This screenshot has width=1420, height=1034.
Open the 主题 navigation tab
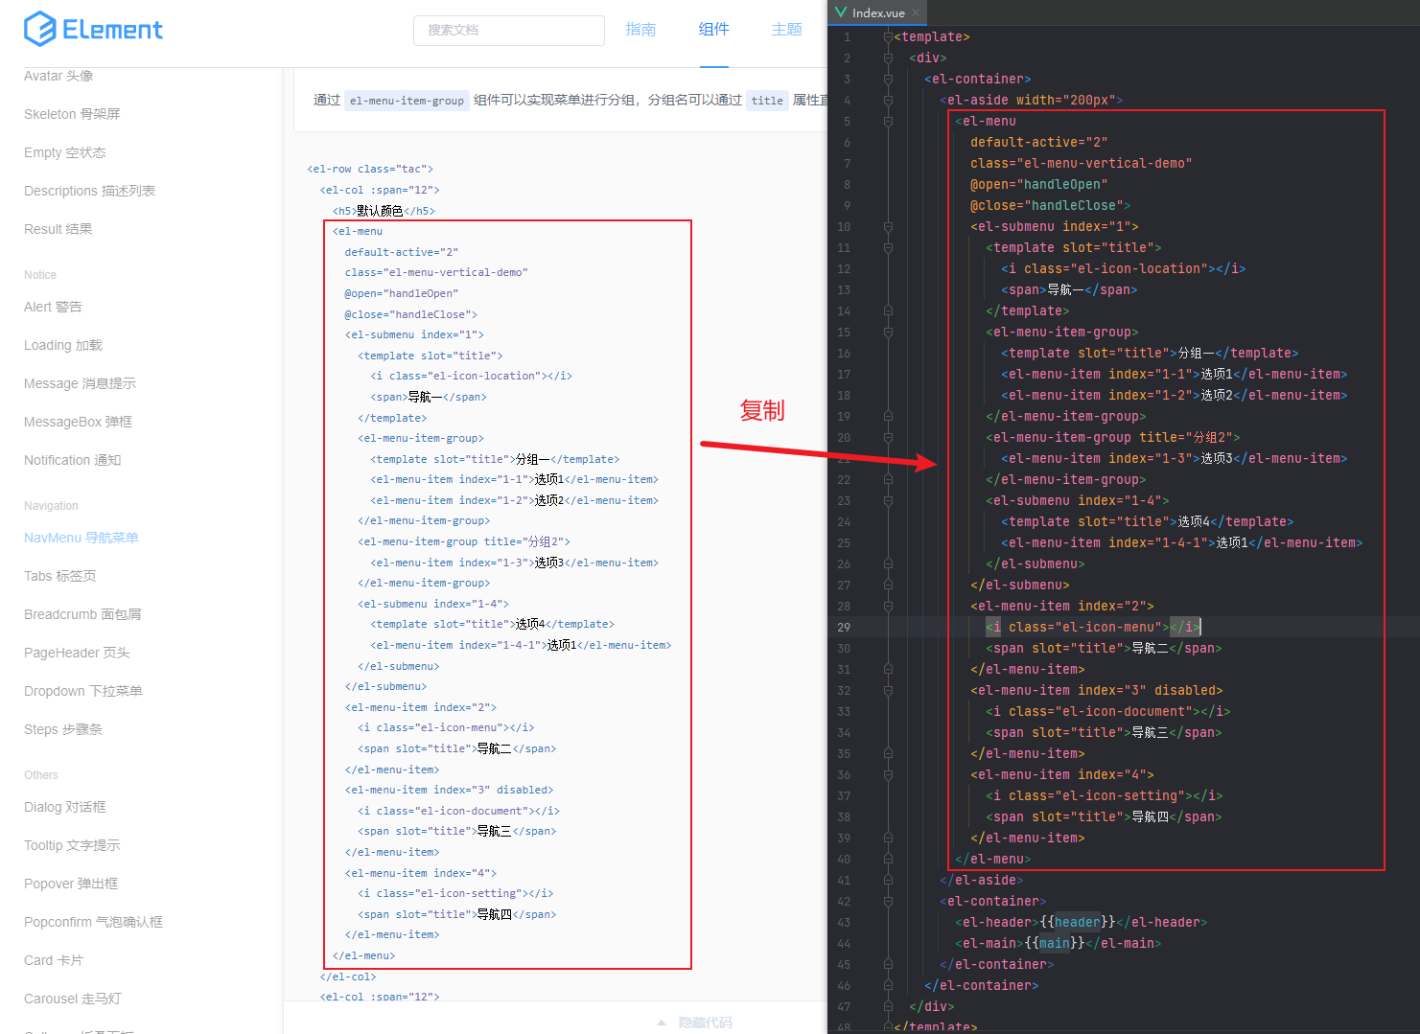point(786,30)
